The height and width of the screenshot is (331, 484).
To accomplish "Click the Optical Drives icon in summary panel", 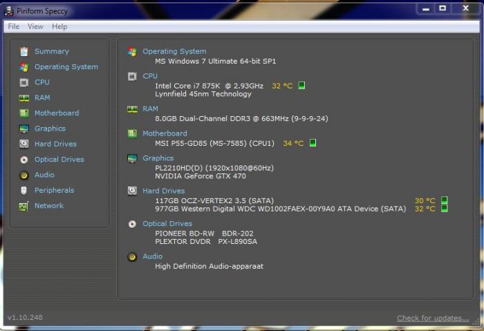I will point(133,224).
